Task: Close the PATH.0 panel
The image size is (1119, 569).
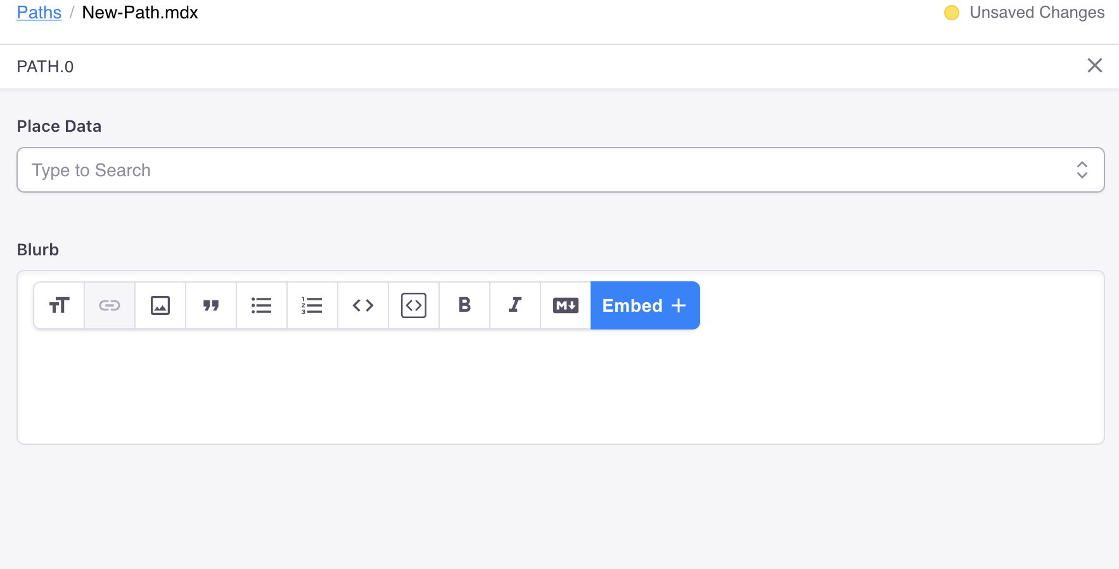Action: 1095,65
